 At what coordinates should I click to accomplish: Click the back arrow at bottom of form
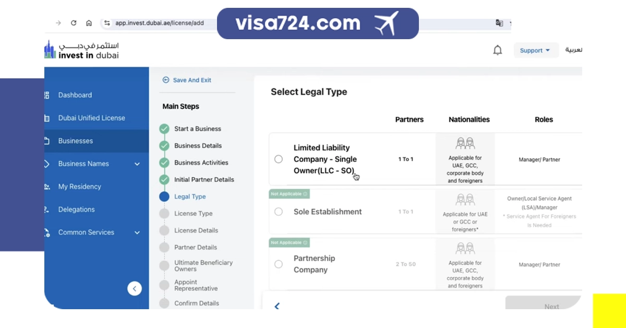coord(277,307)
